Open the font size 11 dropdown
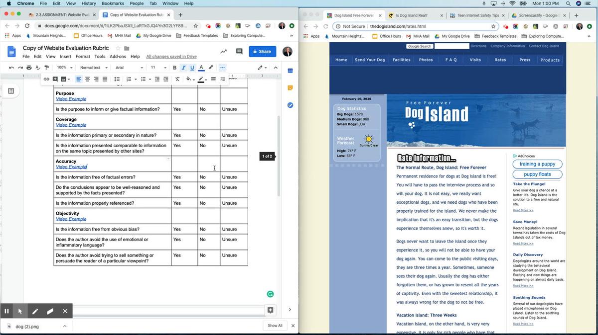The image size is (598, 335). click(x=158, y=68)
